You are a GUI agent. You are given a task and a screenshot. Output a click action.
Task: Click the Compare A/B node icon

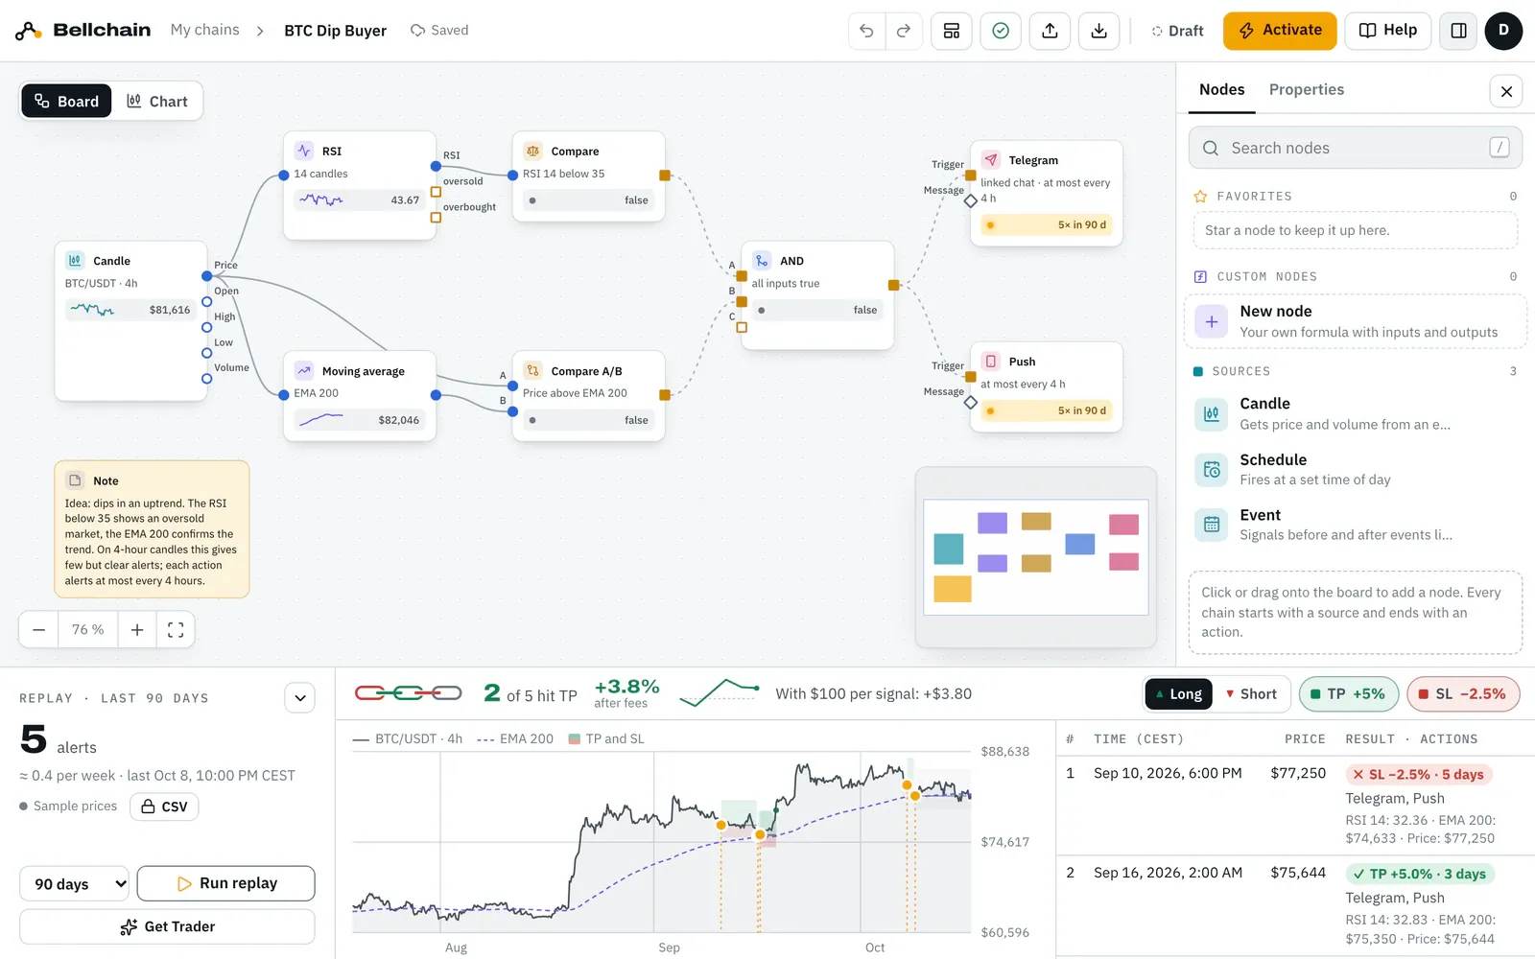[x=532, y=370]
